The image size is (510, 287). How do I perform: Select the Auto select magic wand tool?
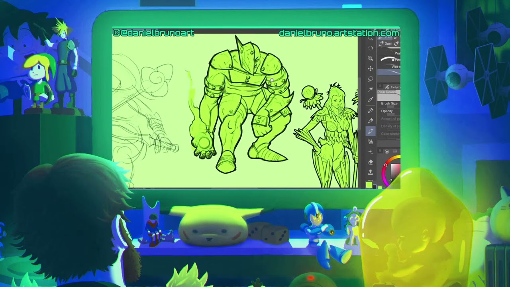(371, 89)
